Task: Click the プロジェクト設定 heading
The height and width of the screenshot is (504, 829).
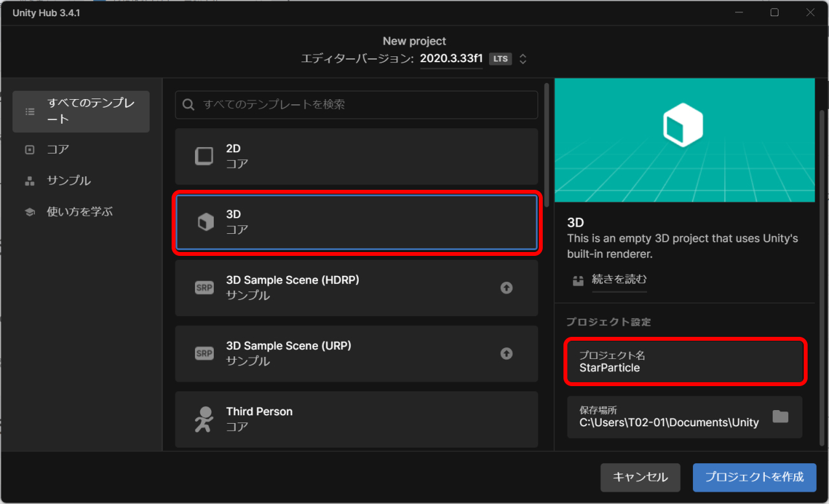Action: 608,322
